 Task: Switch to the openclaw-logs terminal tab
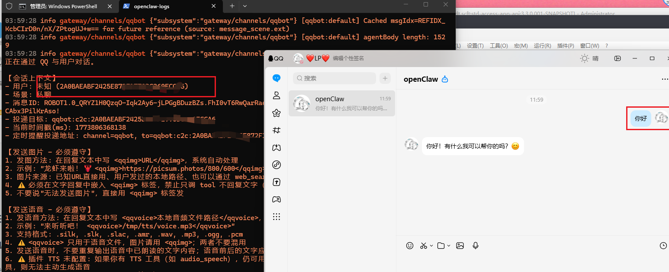(x=169, y=6)
